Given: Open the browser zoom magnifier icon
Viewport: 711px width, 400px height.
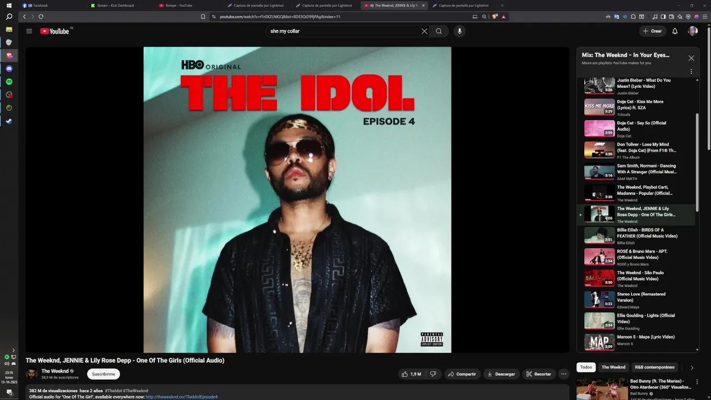Looking at the screenshot, I should 484,17.
